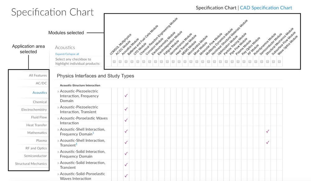Check the COMSOL Multiphysics checkbox
Image resolution: width=311 pixels, height=181 pixels.
(x=114, y=62)
